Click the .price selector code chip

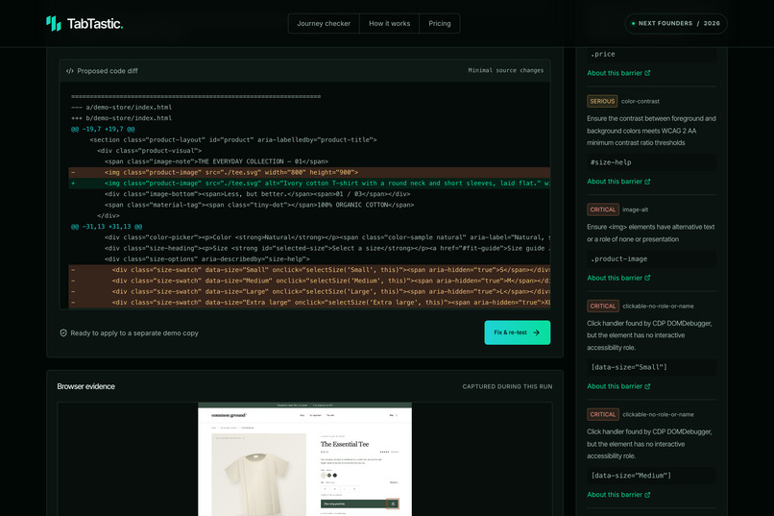click(652, 55)
